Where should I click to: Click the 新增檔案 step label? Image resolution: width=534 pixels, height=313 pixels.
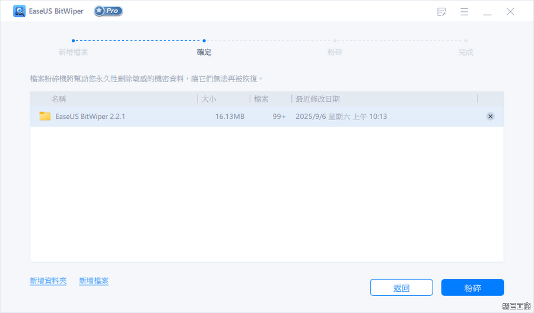(x=73, y=52)
